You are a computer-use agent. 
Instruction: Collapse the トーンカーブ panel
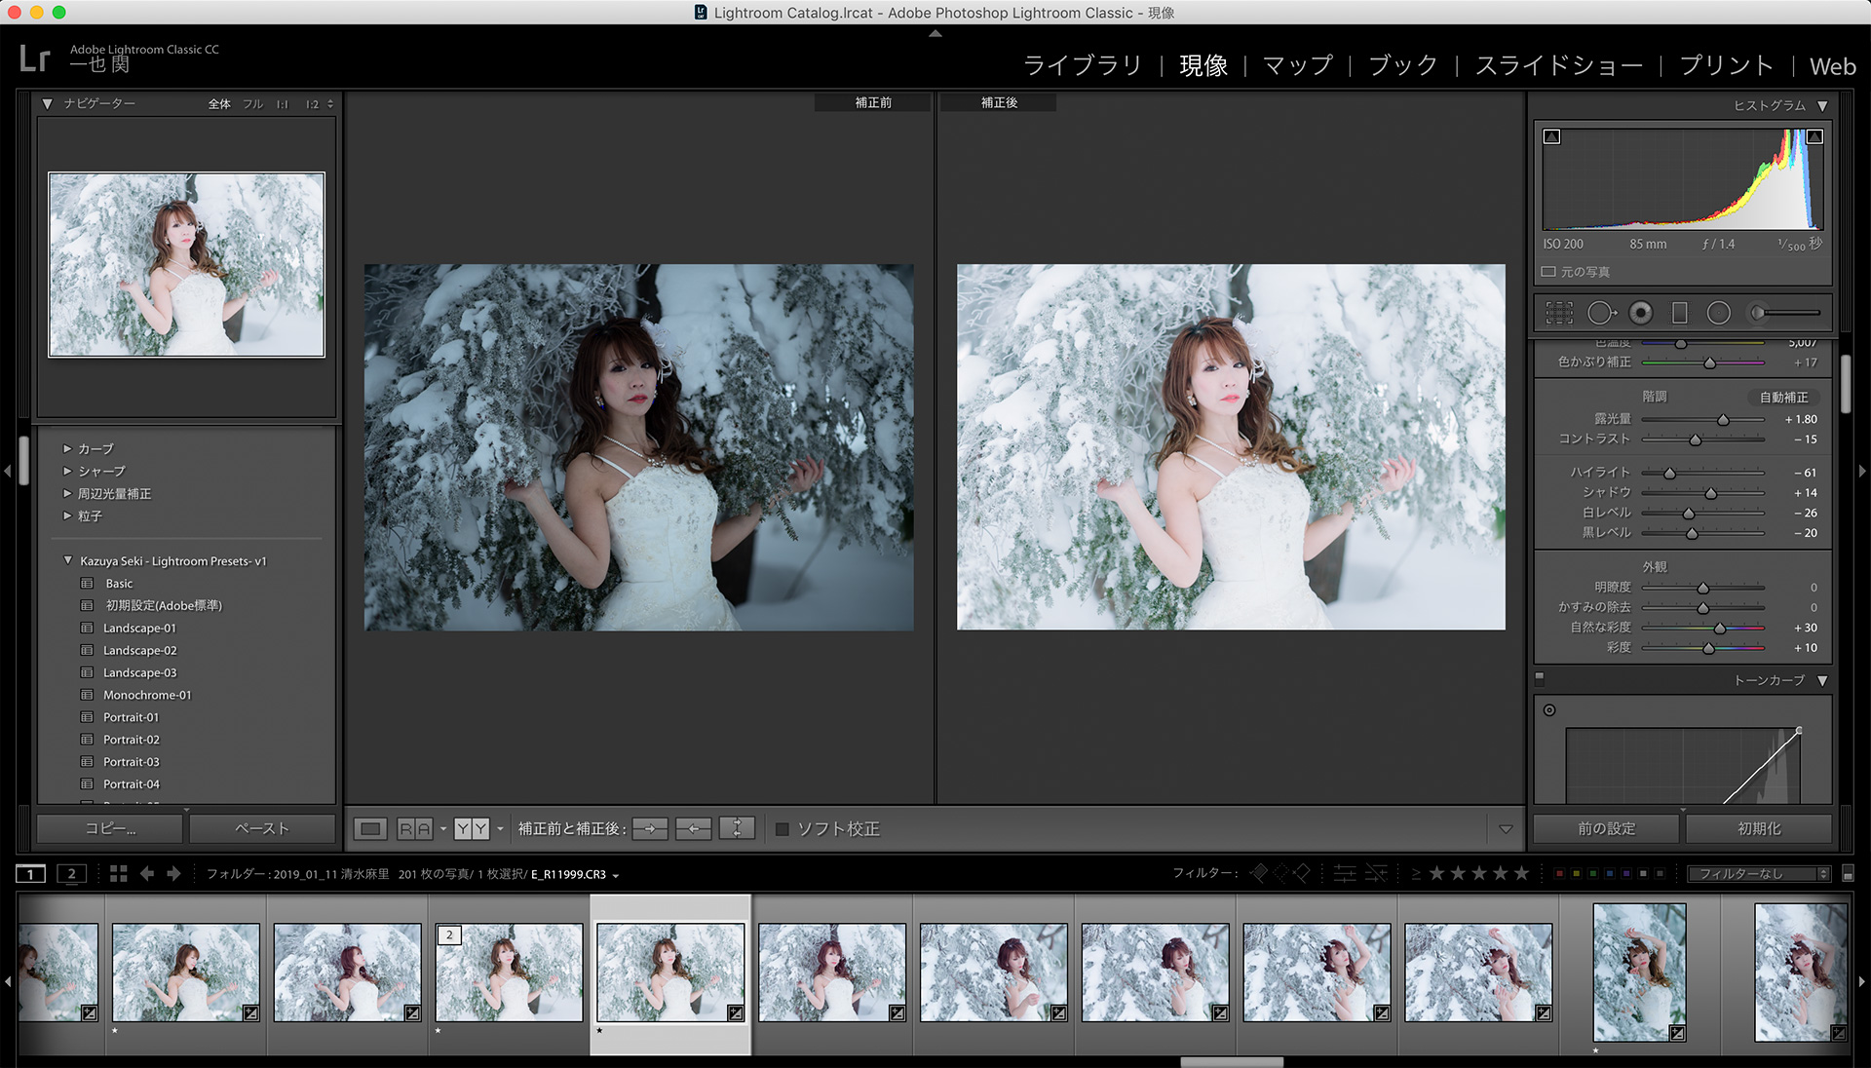click(1822, 680)
